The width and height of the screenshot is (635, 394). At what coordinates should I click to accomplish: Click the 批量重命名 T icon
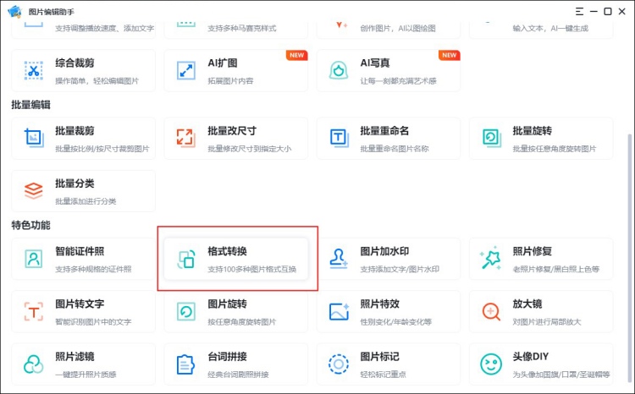pos(339,138)
